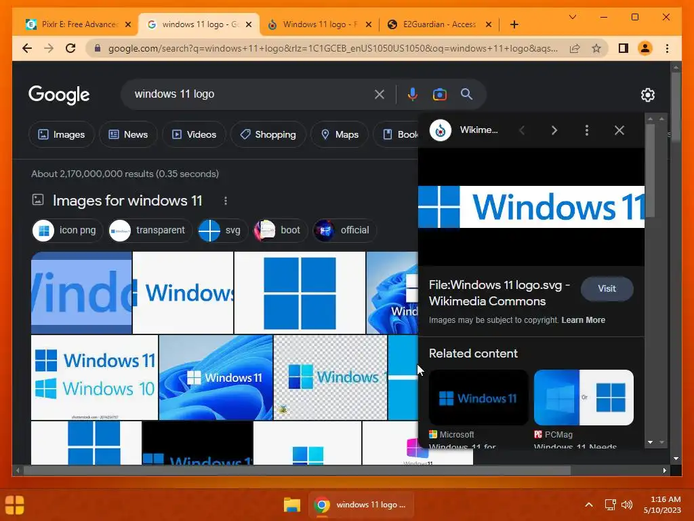Viewport: 694px width, 521px height.
Task: Open preview panel more options
Action: pyautogui.click(x=587, y=130)
